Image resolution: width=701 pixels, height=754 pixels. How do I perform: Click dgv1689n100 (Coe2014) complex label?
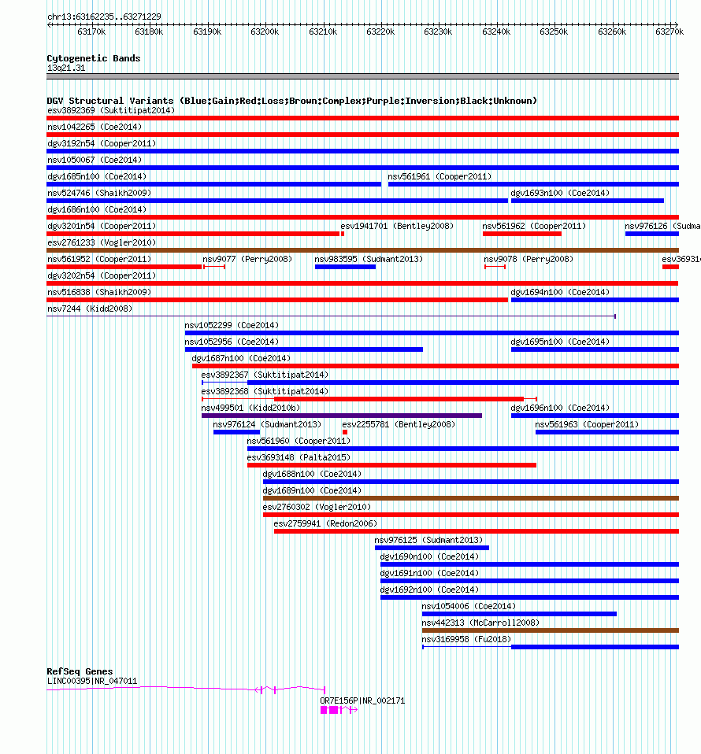point(312,490)
